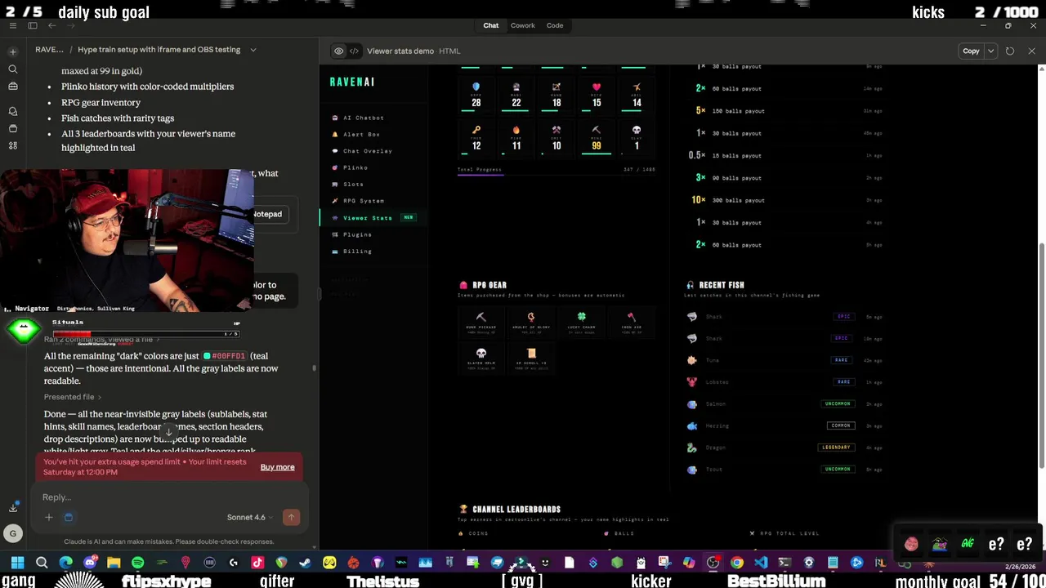Viewport: 1046px width, 588px height.
Task: Switch to the Chat tab
Action: click(x=490, y=25)
